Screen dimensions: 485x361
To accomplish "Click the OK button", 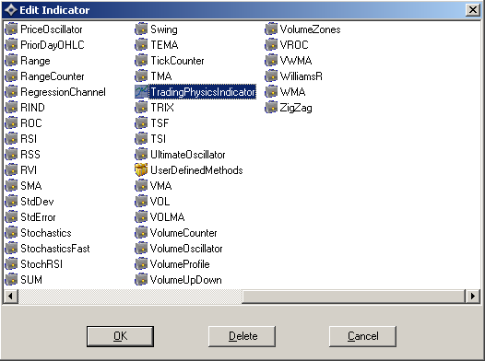I will pos(120,336).
